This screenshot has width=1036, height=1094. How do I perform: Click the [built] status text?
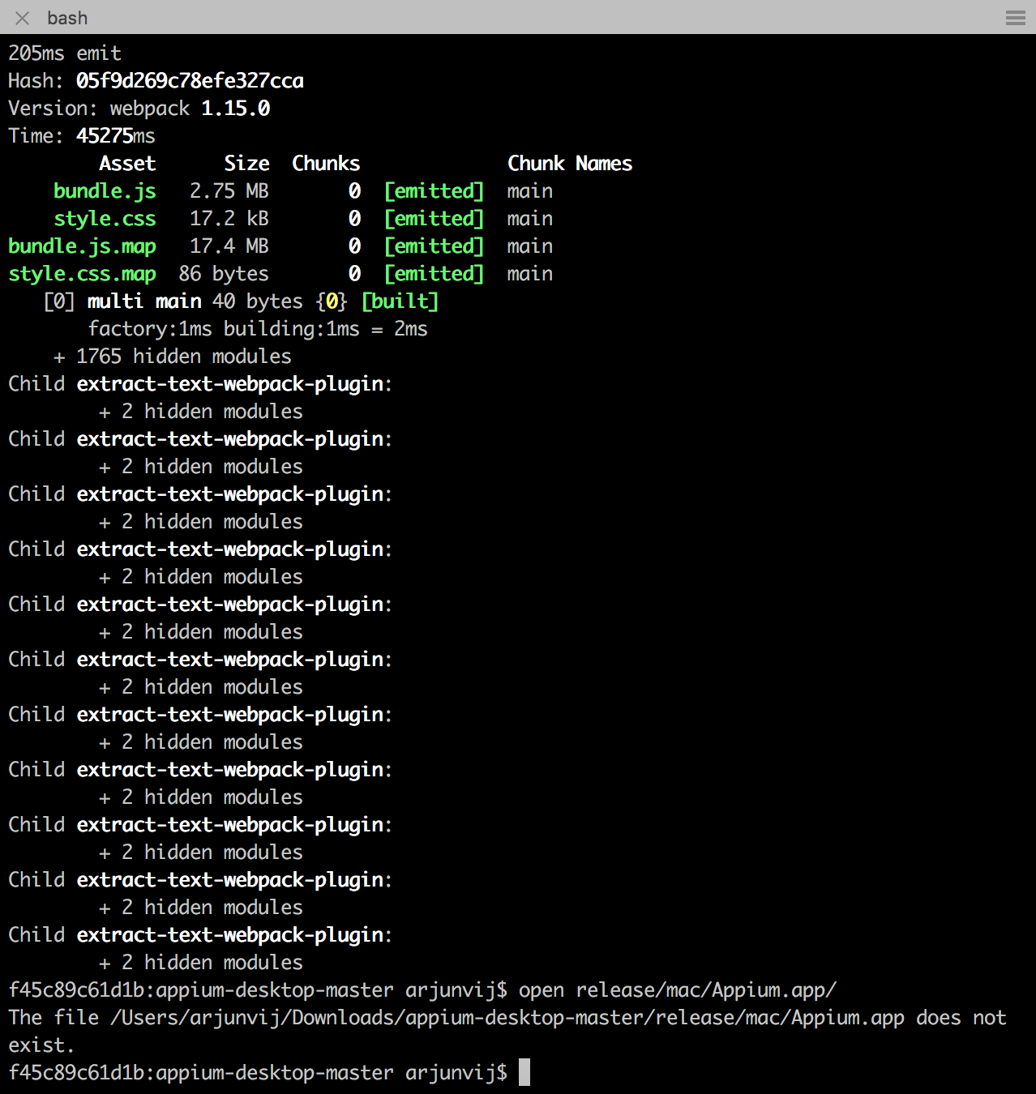[400, 301]
